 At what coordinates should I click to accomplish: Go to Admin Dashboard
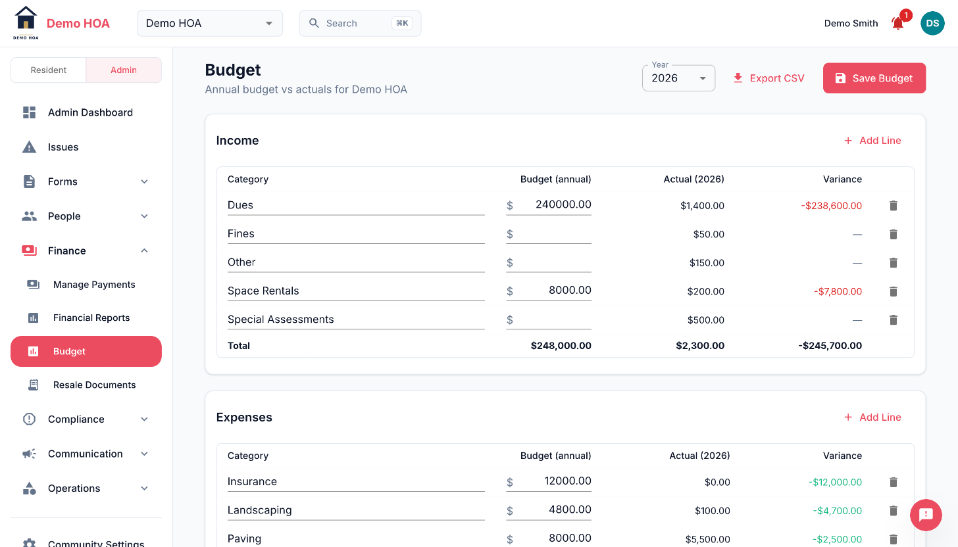pos(86,112)
